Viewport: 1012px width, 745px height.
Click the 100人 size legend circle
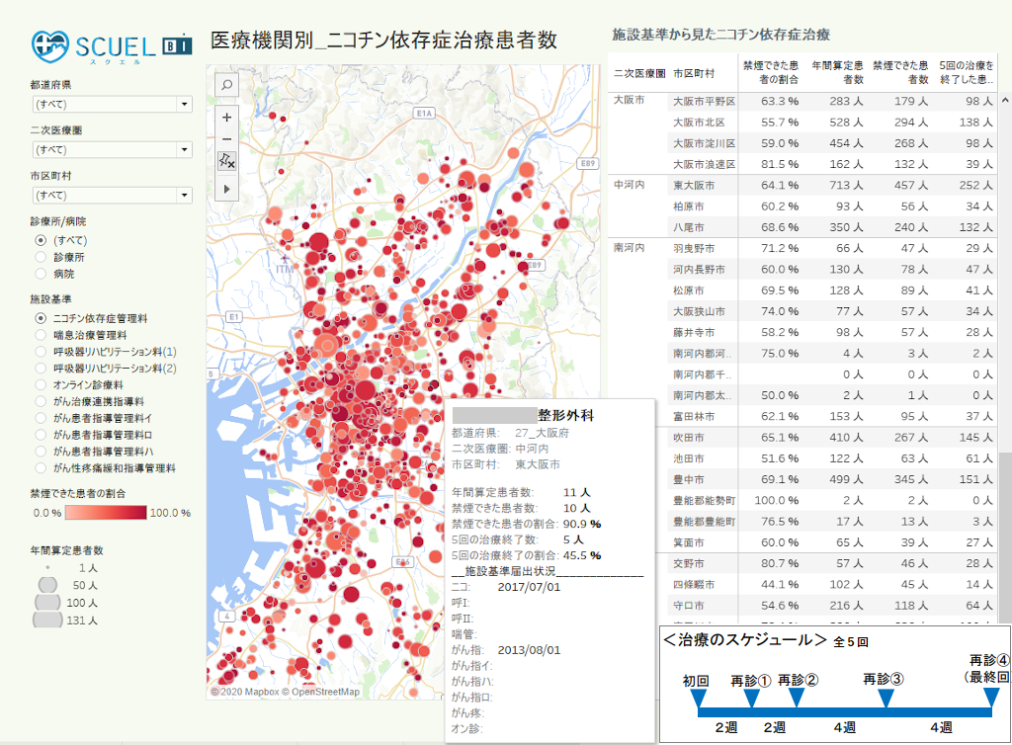(47, 602)
